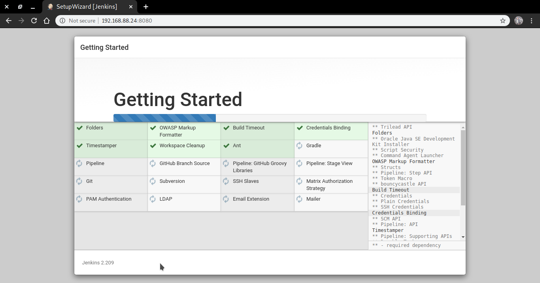Click the sync icon next to LDAP

coord(153,199)
